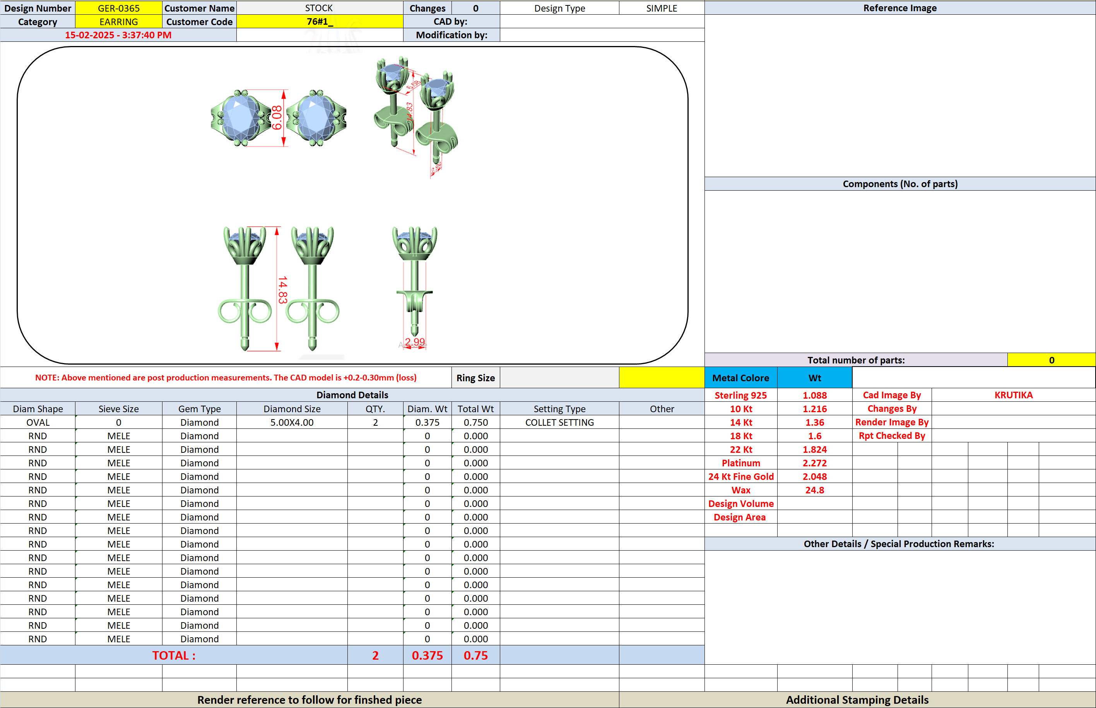Click the Total Wt value 0.750 in OVAL row
This screenshot has height=708, width=1096.
tap(475, 422)
